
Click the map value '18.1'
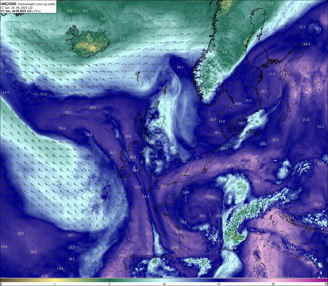[242, 123]
